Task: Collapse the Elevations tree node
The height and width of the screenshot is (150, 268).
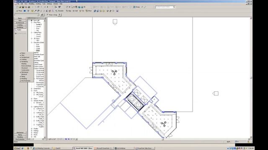Action: 32,42
